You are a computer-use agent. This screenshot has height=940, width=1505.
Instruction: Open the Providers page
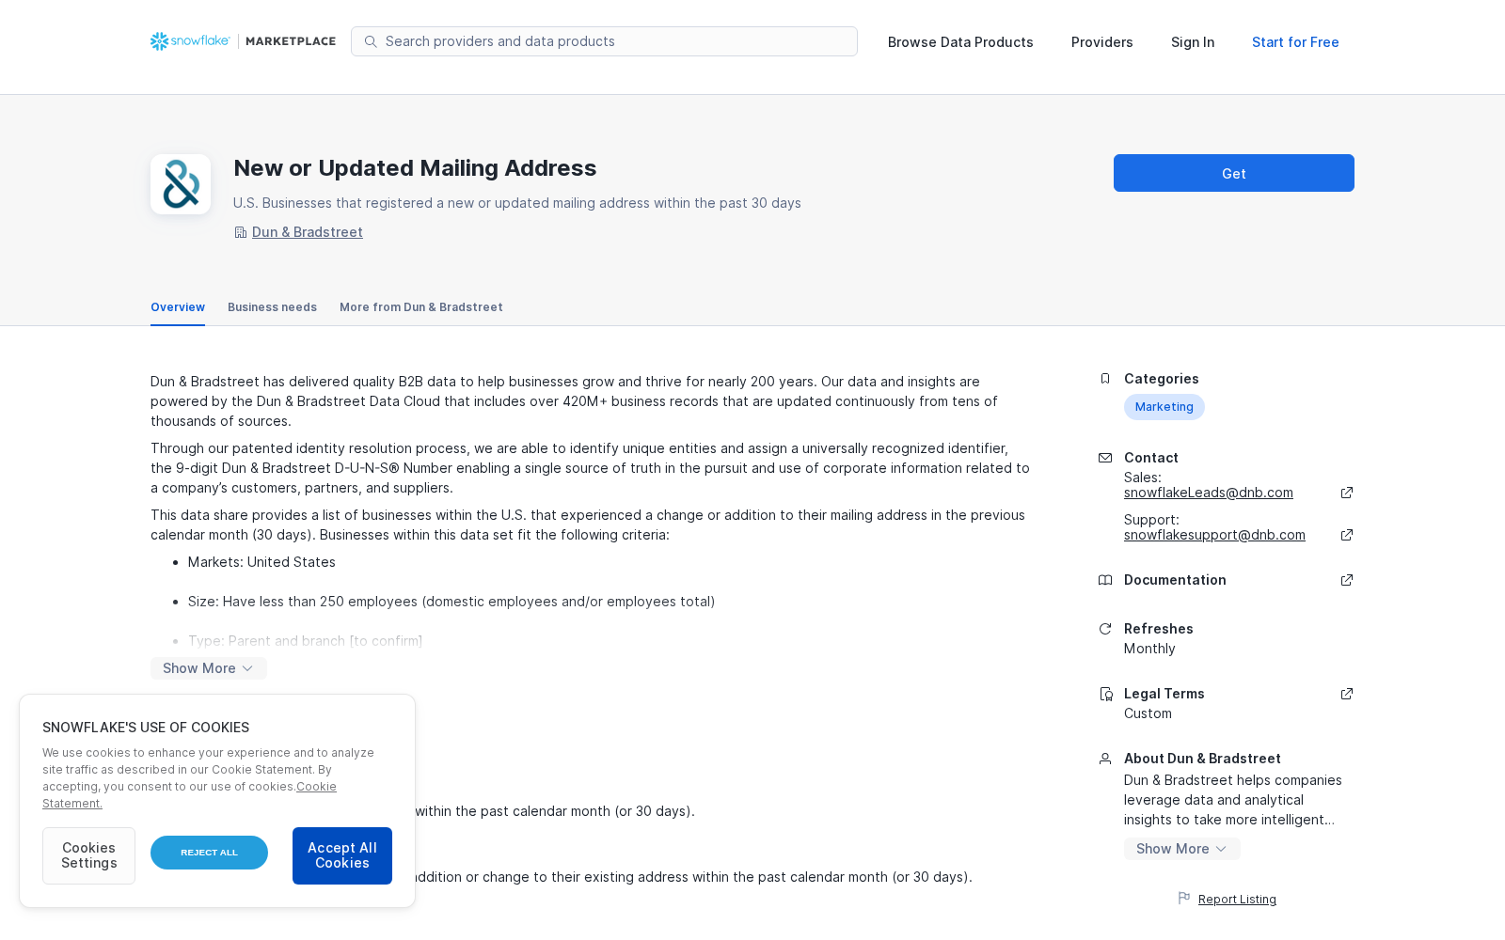tap(1102, 42)
